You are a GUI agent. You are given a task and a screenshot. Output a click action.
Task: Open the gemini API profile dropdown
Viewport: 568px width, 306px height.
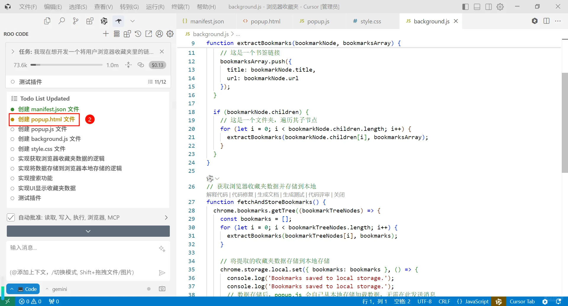pos(56,289)
